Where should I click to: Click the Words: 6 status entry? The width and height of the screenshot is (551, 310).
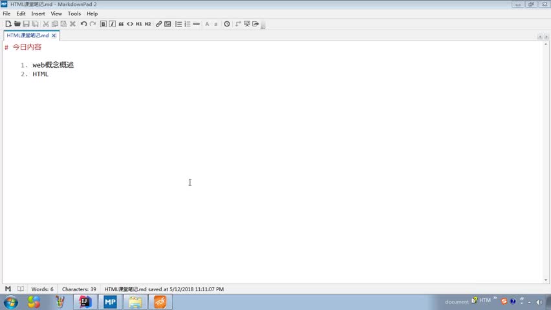tap(42, 289)
